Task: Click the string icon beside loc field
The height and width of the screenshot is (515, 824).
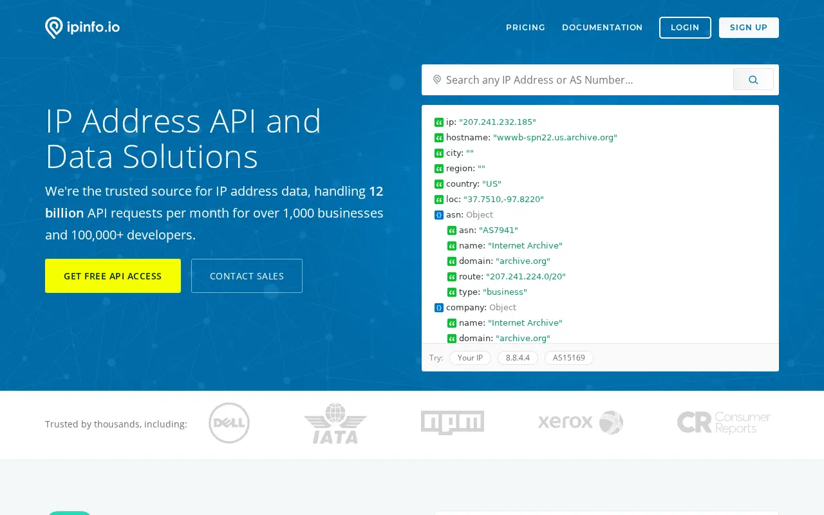Action: tap(439, 200)
